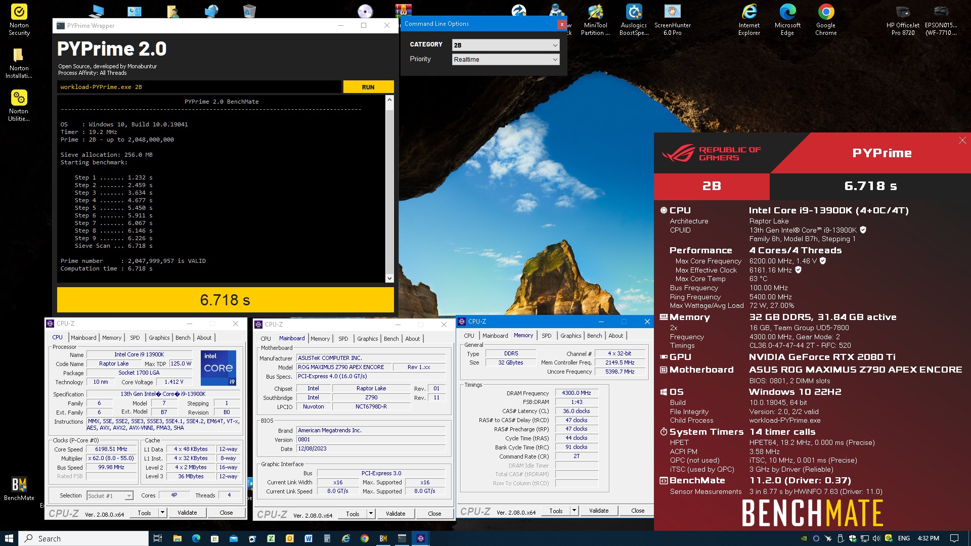This screenshot has width=971, height=546.
Task: Open the CATEGORY dropdown showing 2B
Action: coord(505,45)
